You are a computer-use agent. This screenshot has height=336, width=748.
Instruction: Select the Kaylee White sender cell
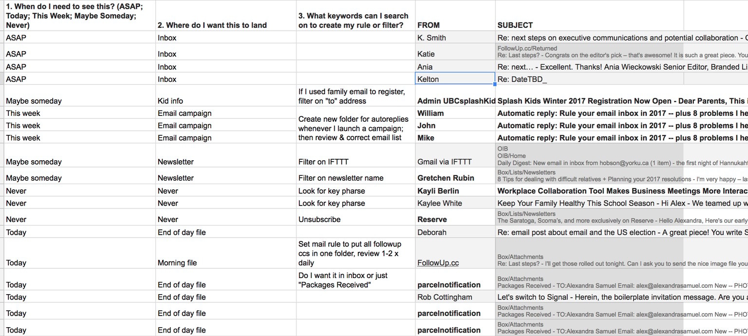(x=455, y=203)
